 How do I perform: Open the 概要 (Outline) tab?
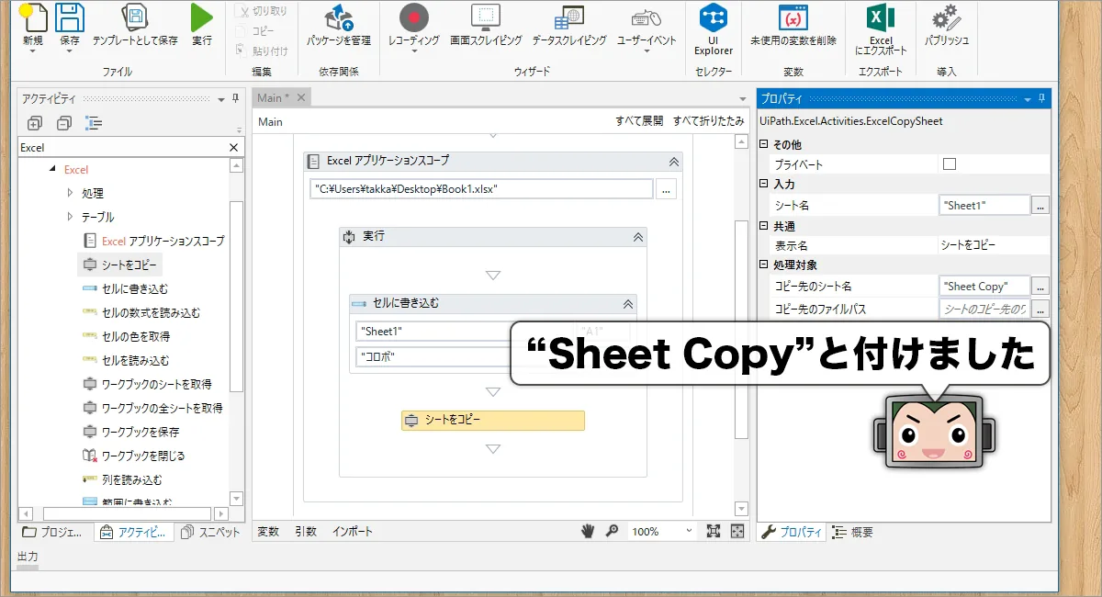pos(852,532)
